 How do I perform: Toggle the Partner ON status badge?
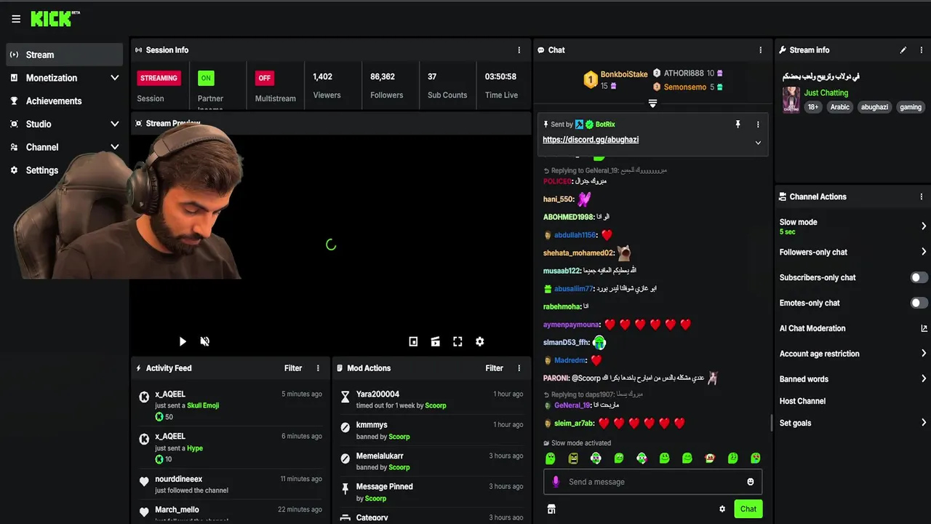pyautogui.click(x=206, y=78)
